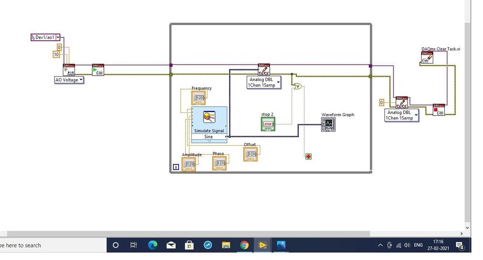The width and height of the screenshot is (483, 260).
Task: Click the stop 2 boolean terminal
Action: (267, 124)
